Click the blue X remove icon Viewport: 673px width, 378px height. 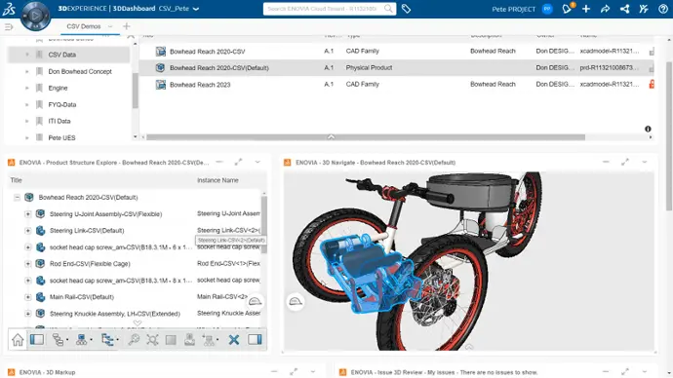(234, 340)
